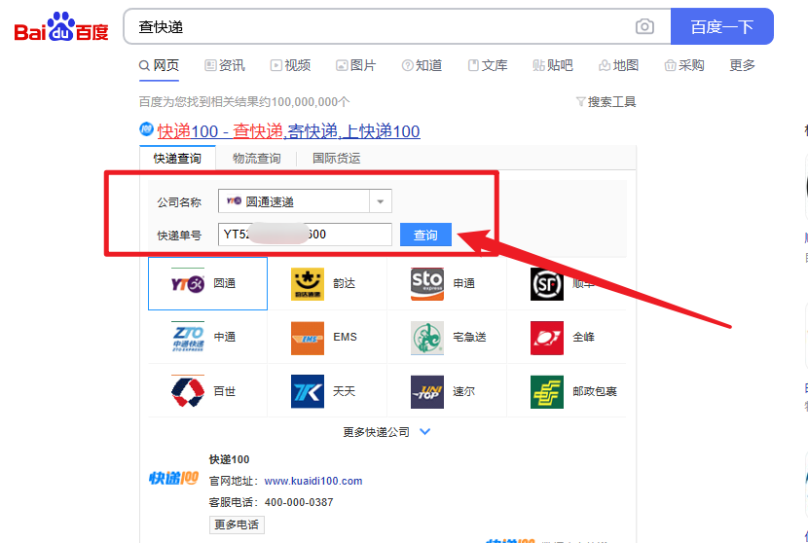Click the 更多电话 button
Image resolution: width=808 pixels, height=543 pixels.
(237, 525)
